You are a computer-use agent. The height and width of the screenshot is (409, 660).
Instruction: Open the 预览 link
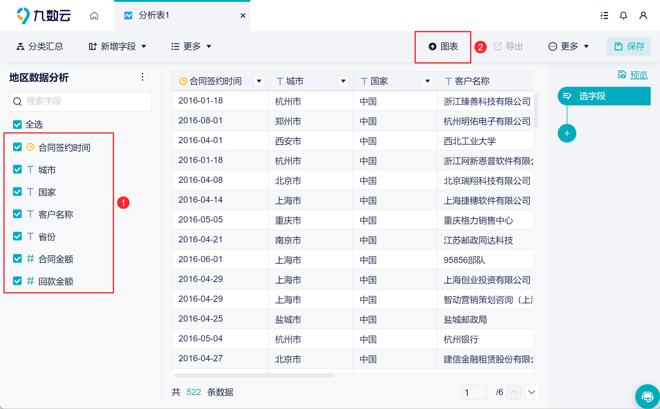[x=638, y=75]
